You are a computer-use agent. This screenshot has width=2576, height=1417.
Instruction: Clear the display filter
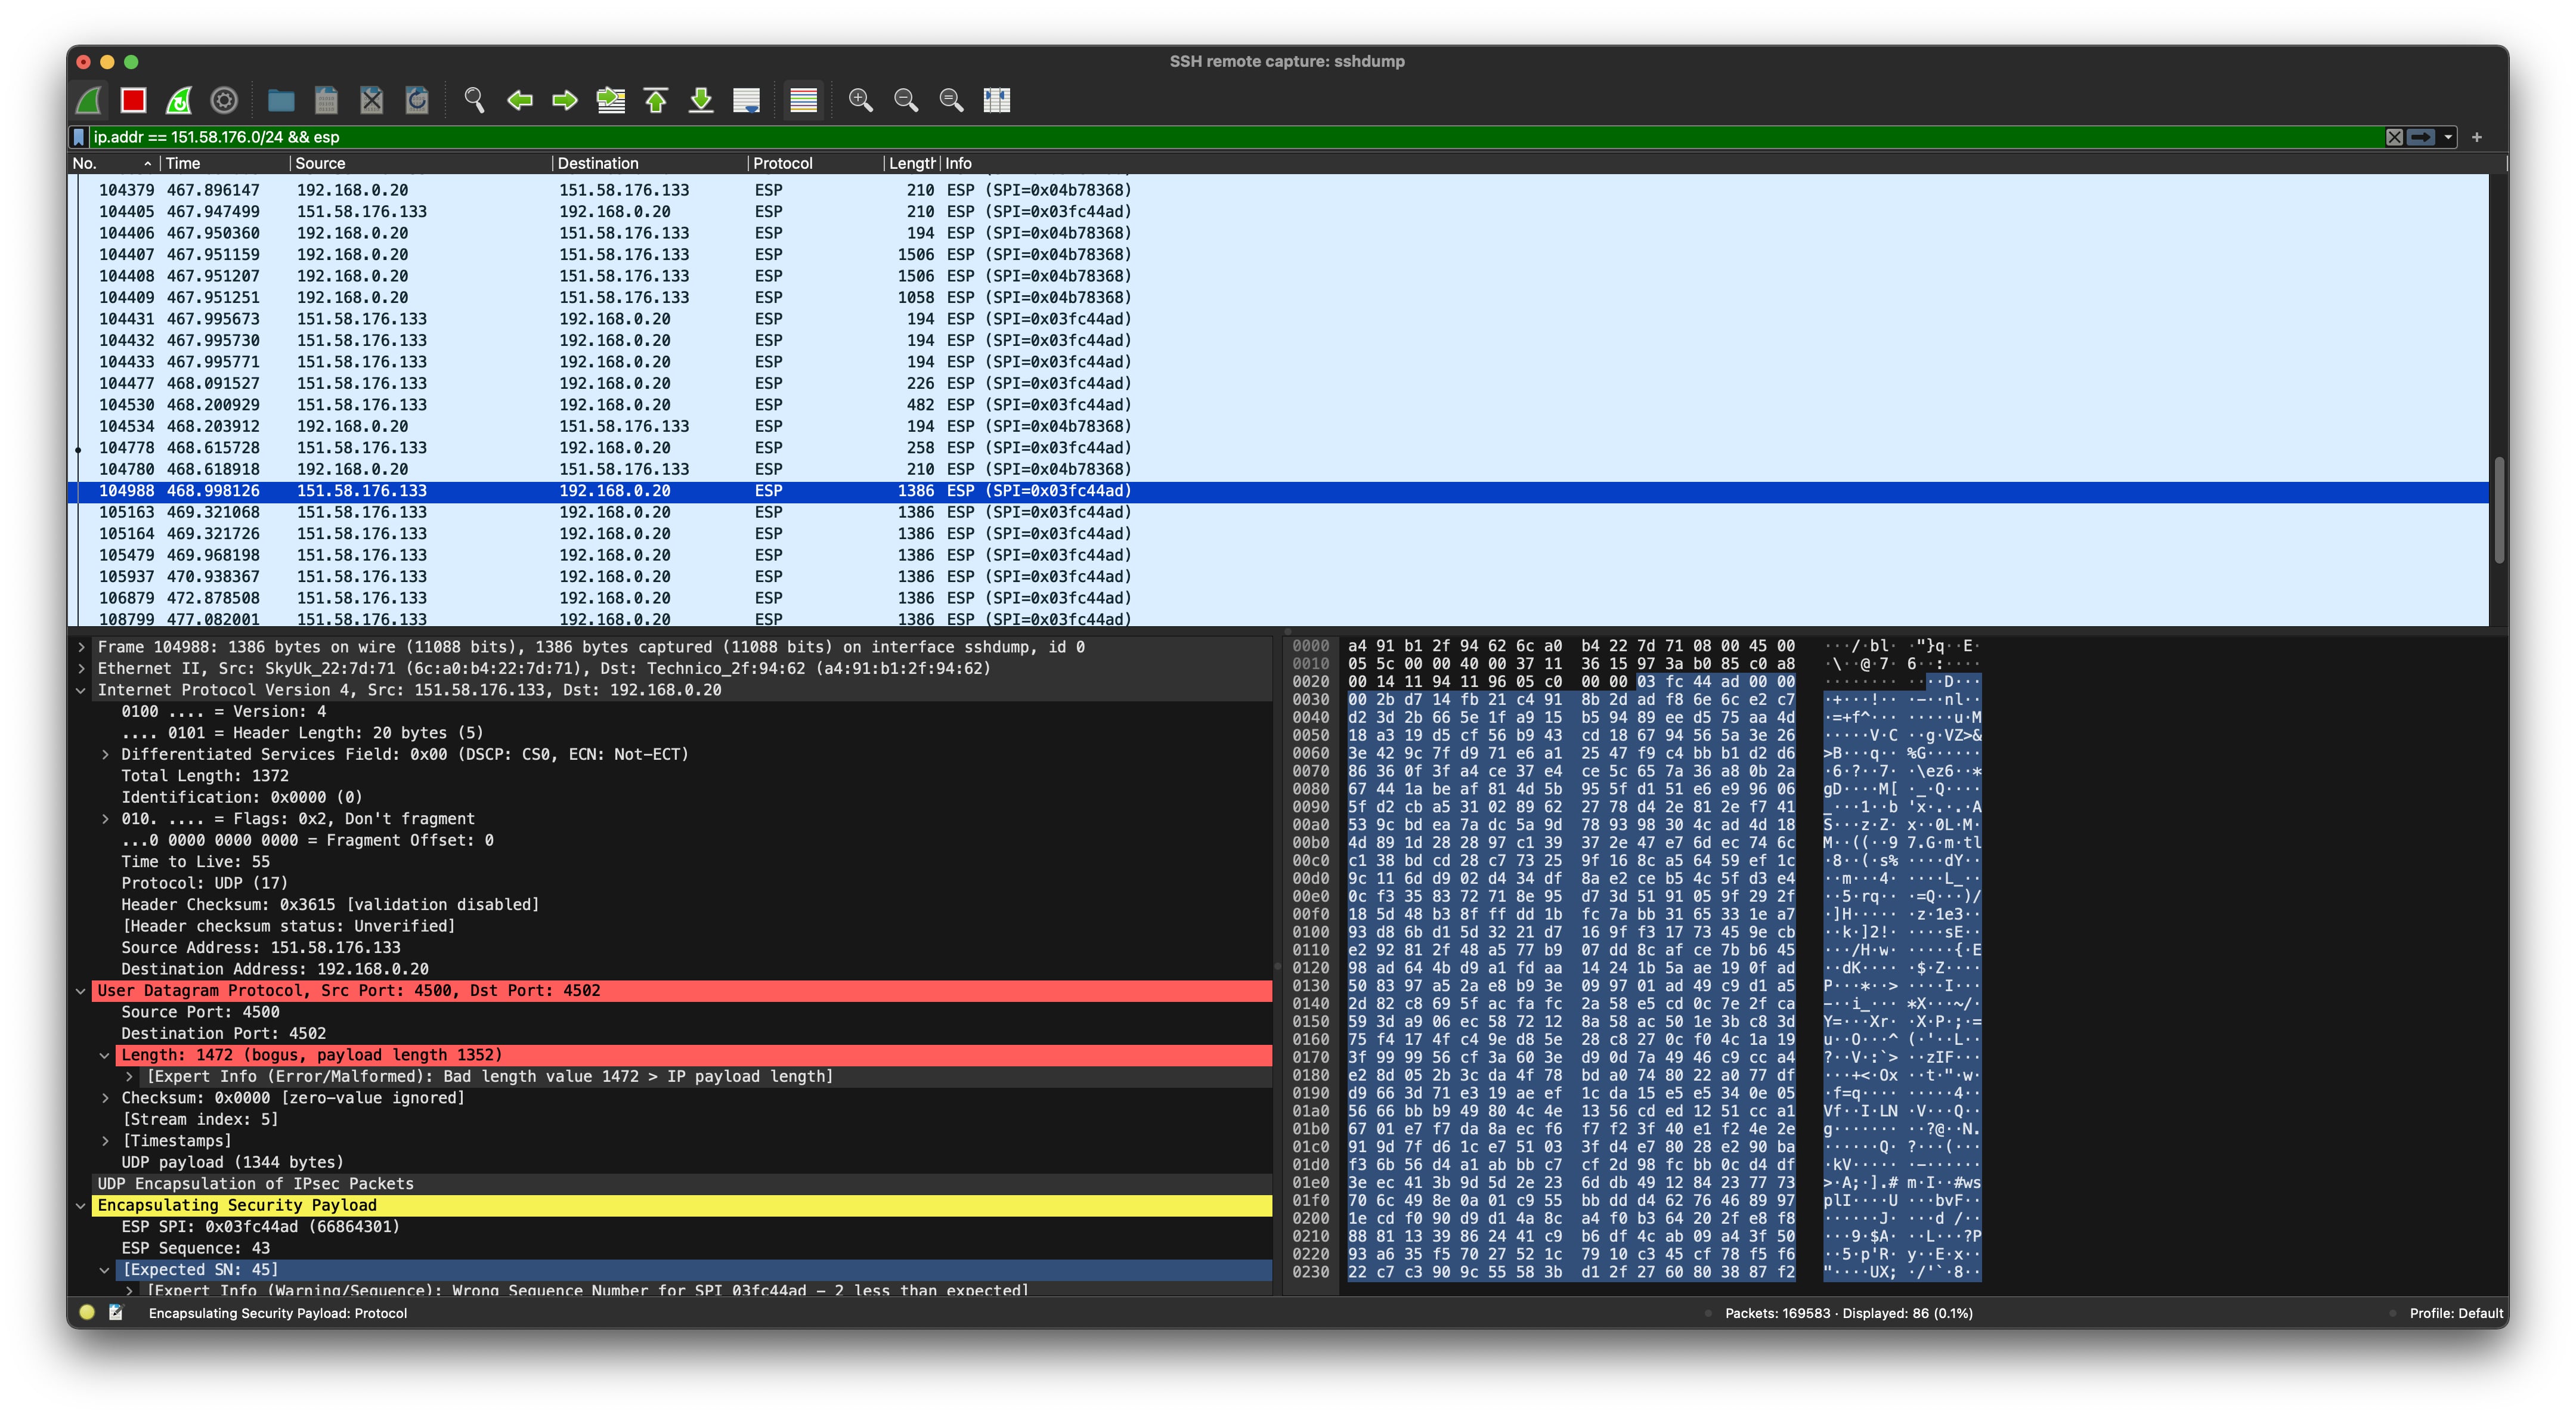(2394, 137)
